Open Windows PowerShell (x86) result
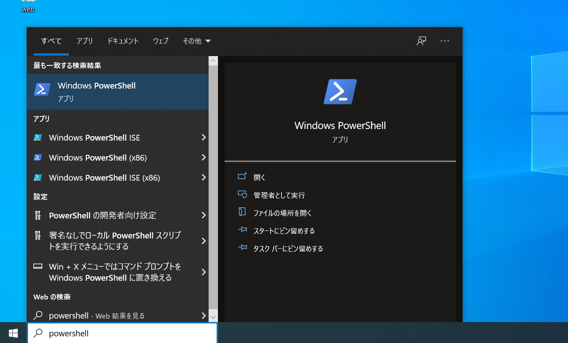 coord(117,157)
